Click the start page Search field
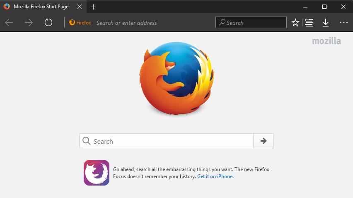Viewport: 353px width, 198px height. click(166, 141)
